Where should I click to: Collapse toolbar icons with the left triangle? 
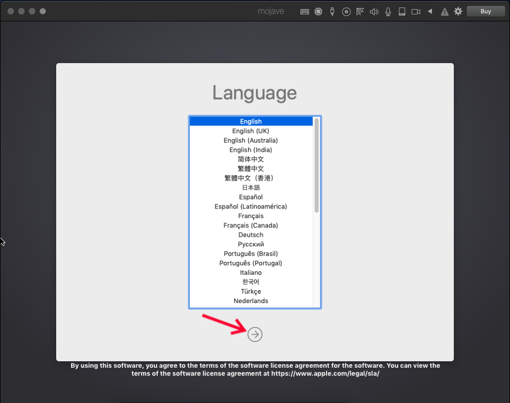coord(430,11)
